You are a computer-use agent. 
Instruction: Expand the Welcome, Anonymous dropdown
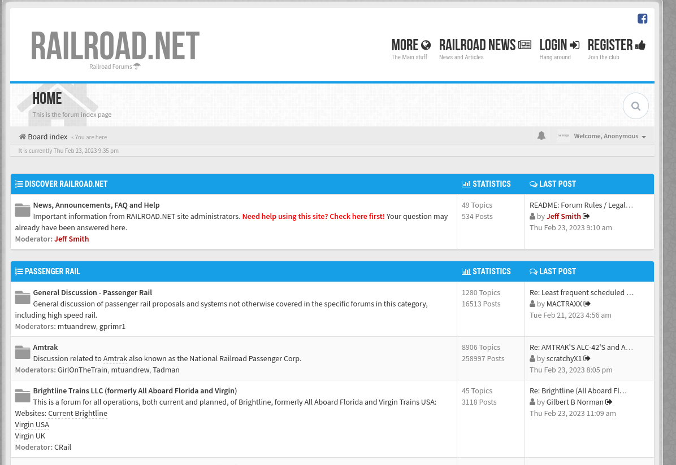[x=610, y=136]
